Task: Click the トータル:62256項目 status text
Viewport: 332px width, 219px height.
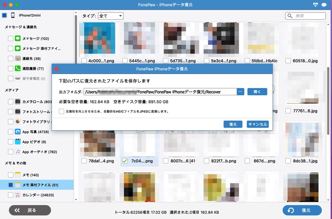Action: (x=141, y=212)
